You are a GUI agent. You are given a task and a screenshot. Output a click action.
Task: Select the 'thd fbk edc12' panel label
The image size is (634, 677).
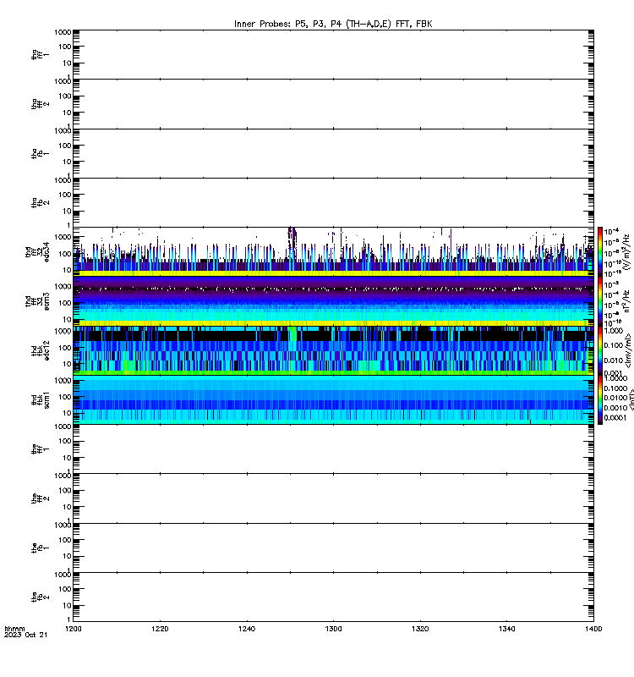click(x=41, y=350)
